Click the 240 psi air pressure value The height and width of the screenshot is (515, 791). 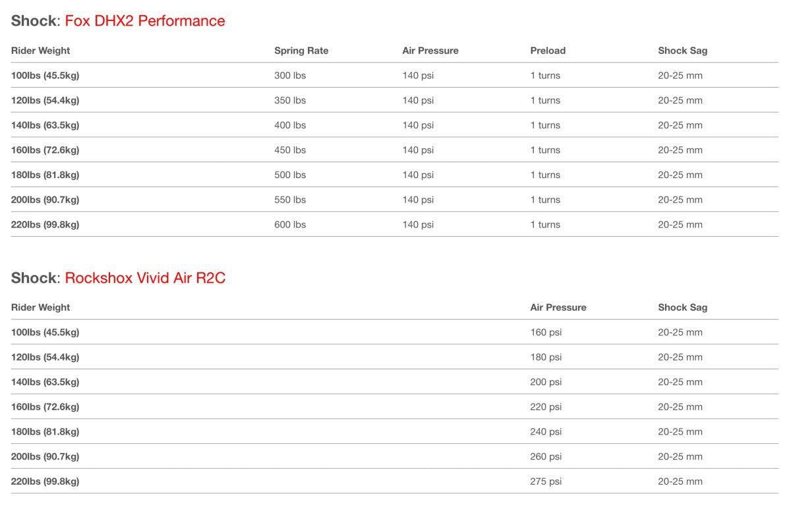546,432
